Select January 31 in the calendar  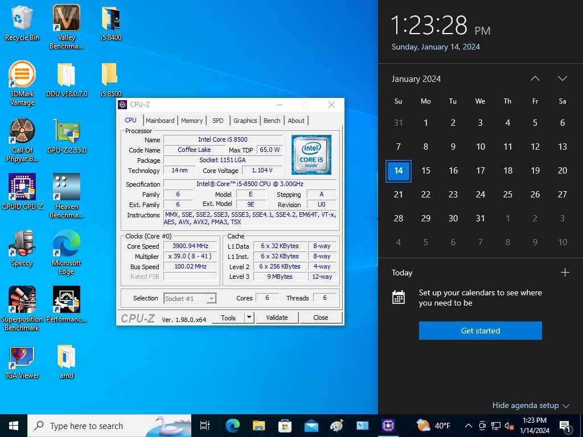pyautogui.click(x=480, y=218)
